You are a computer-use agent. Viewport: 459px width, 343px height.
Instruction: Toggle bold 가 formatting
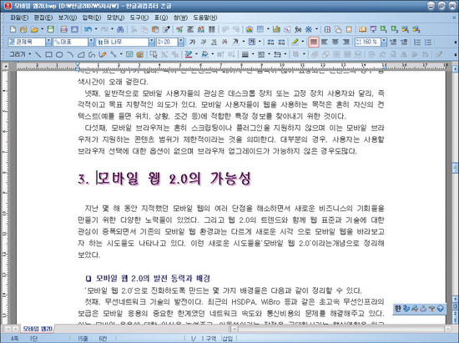point(192,42)
